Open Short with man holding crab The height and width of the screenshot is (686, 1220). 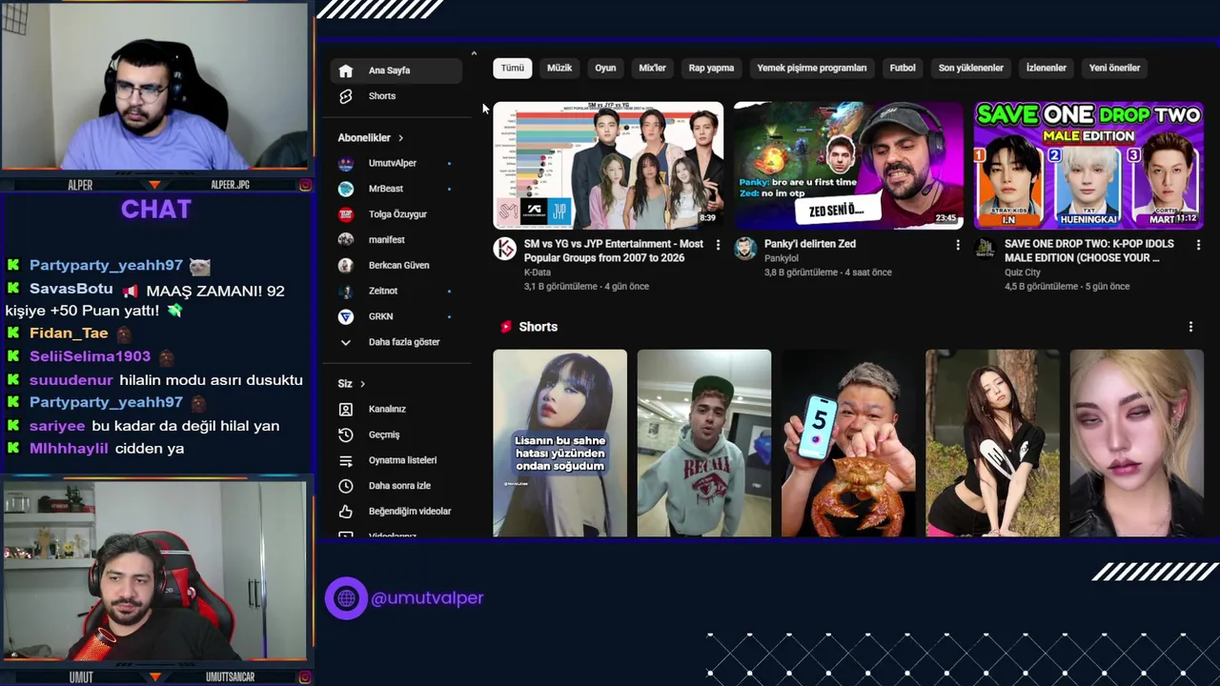click(848, 443)
